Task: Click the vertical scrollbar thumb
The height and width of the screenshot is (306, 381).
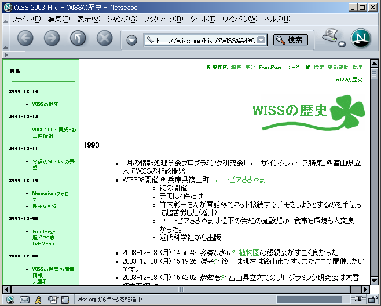Action: pyautogui.click(x=374, y=74)
